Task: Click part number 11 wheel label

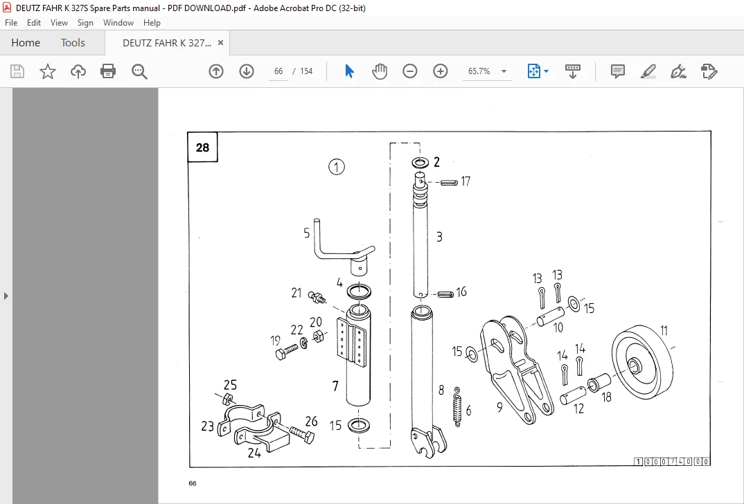Action: 664,330
